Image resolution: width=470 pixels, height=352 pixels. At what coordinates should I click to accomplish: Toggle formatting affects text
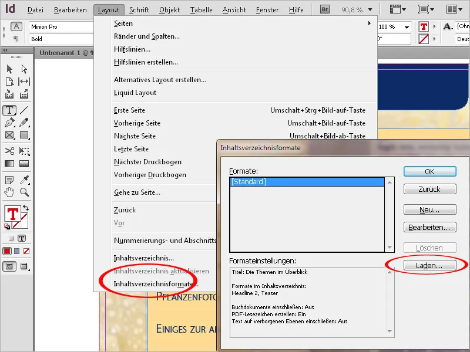(x=22, y=238)
